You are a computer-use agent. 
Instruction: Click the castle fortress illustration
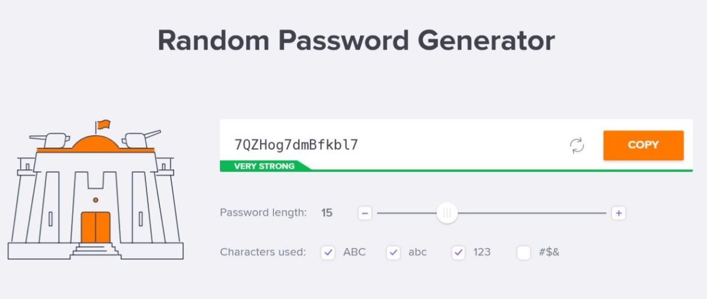point(95,198)
